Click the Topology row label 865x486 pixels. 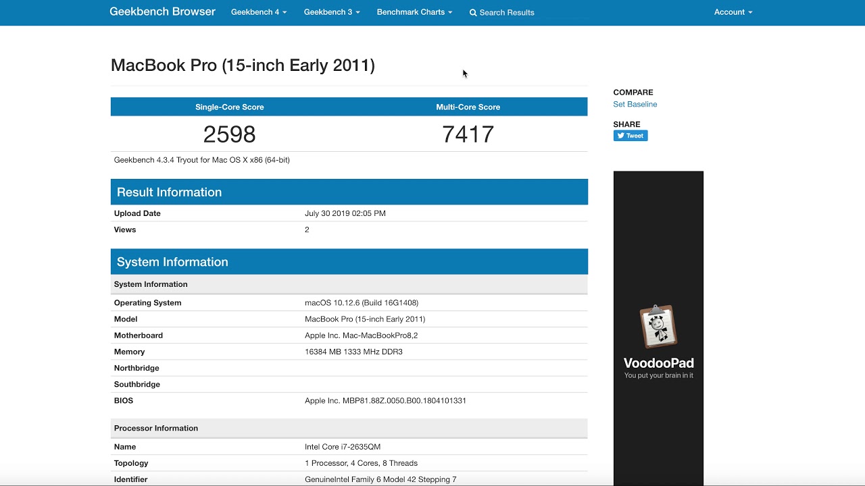pyautogui.click(x=131, y=463)
